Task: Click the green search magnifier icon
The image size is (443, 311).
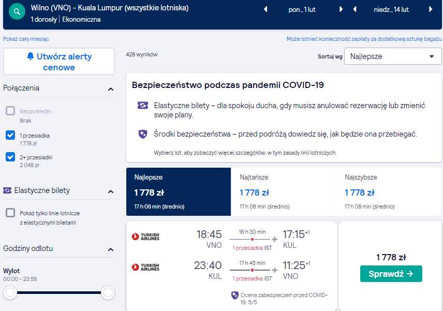Action: [x=17, y=11]
